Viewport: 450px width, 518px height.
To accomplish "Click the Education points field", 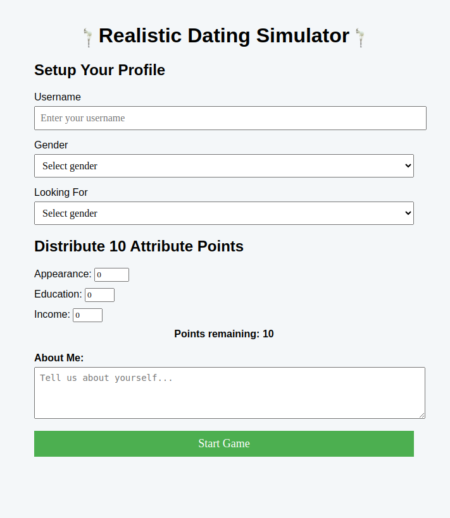I will point(99,294).
